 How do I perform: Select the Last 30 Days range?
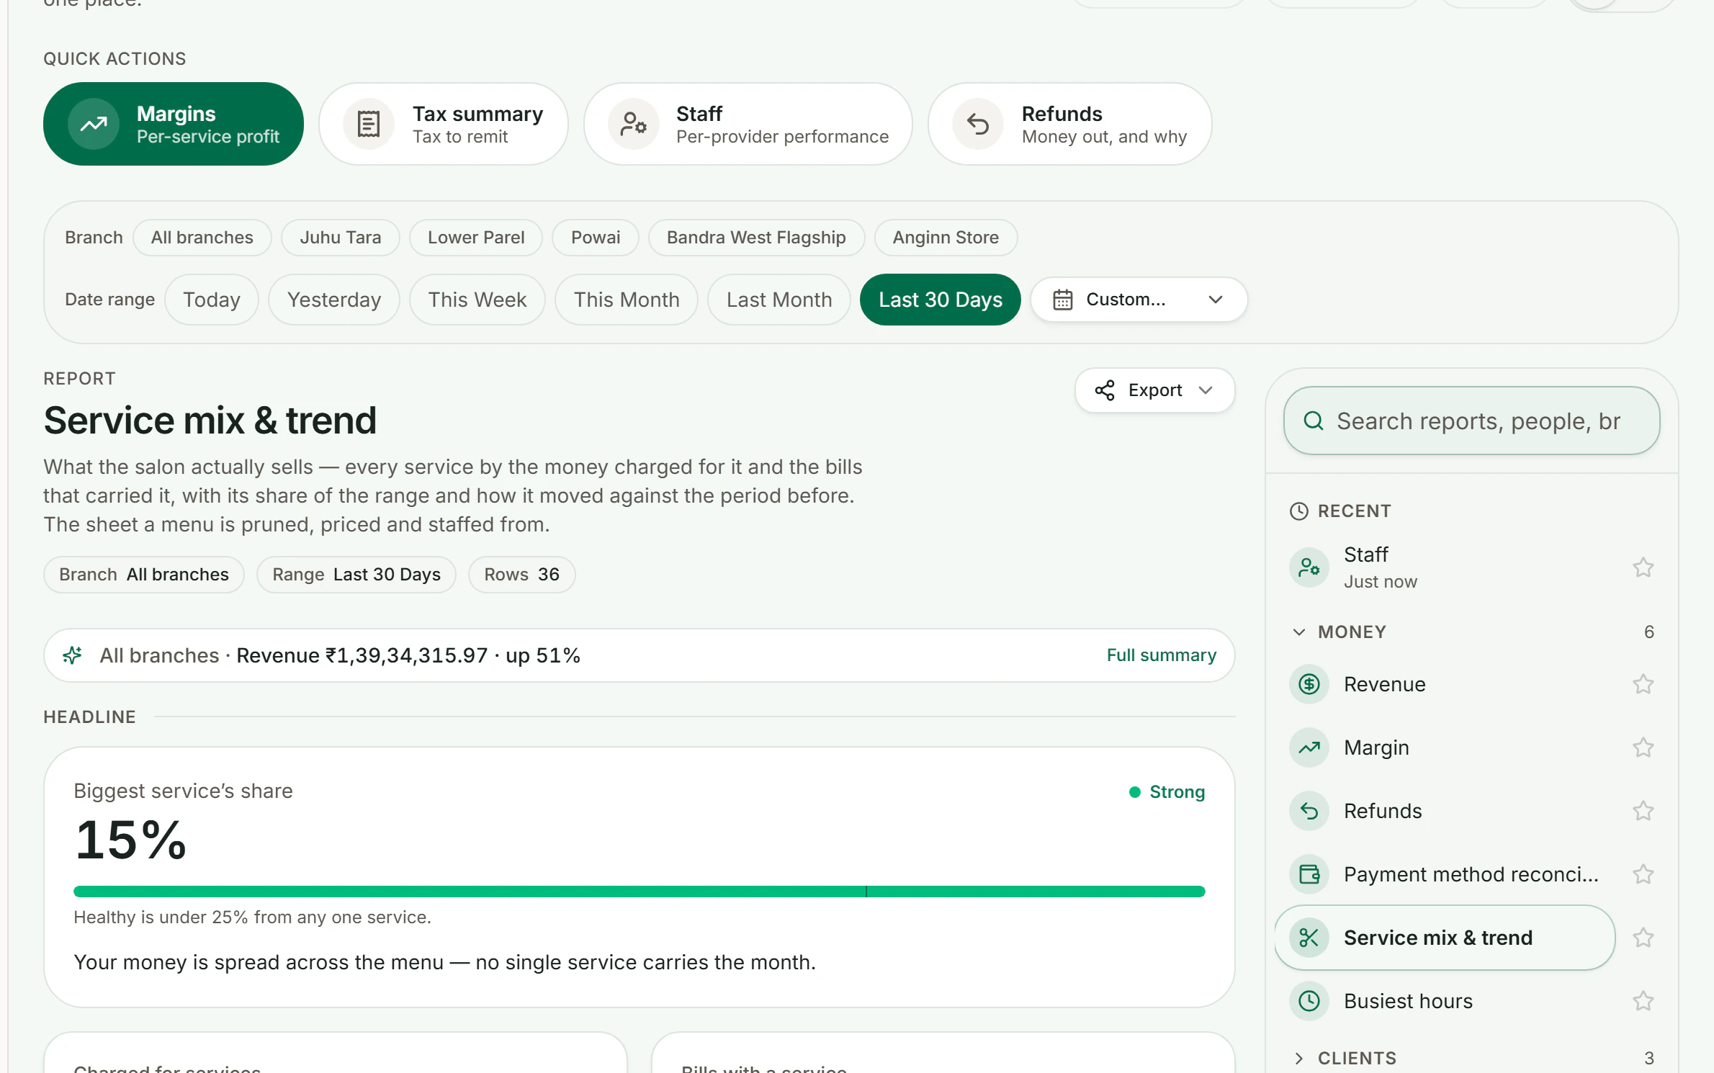click(941, 300)
